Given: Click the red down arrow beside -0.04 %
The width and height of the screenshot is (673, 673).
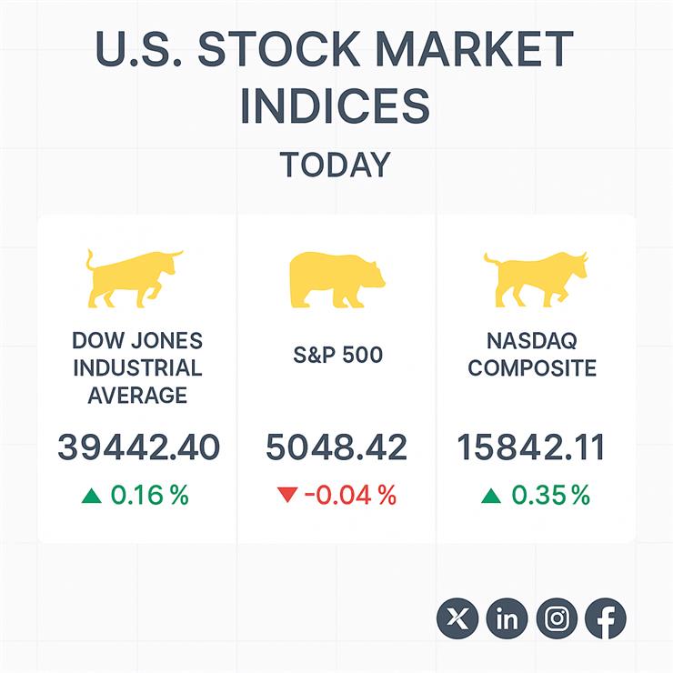Looking at the screenshot, I should click(x=287, y=496).
